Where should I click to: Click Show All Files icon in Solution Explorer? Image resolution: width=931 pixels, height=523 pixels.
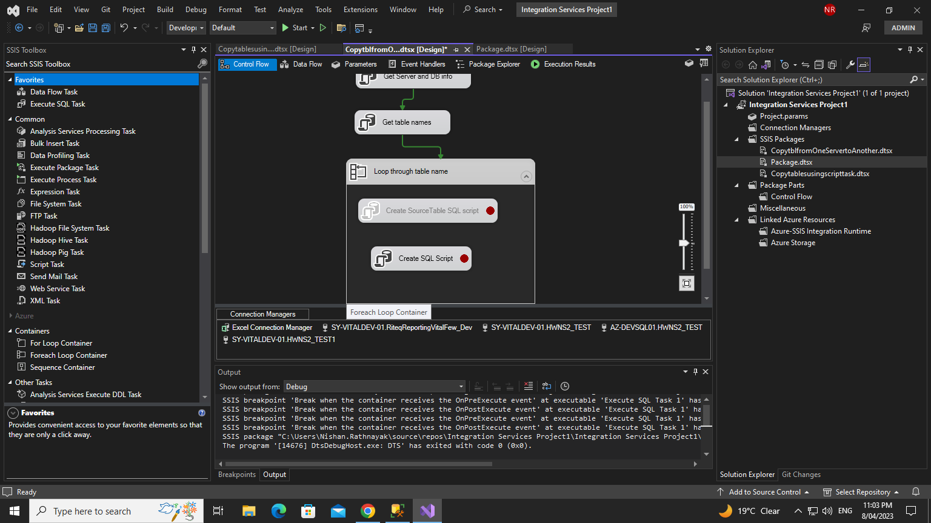coord(832,65)
